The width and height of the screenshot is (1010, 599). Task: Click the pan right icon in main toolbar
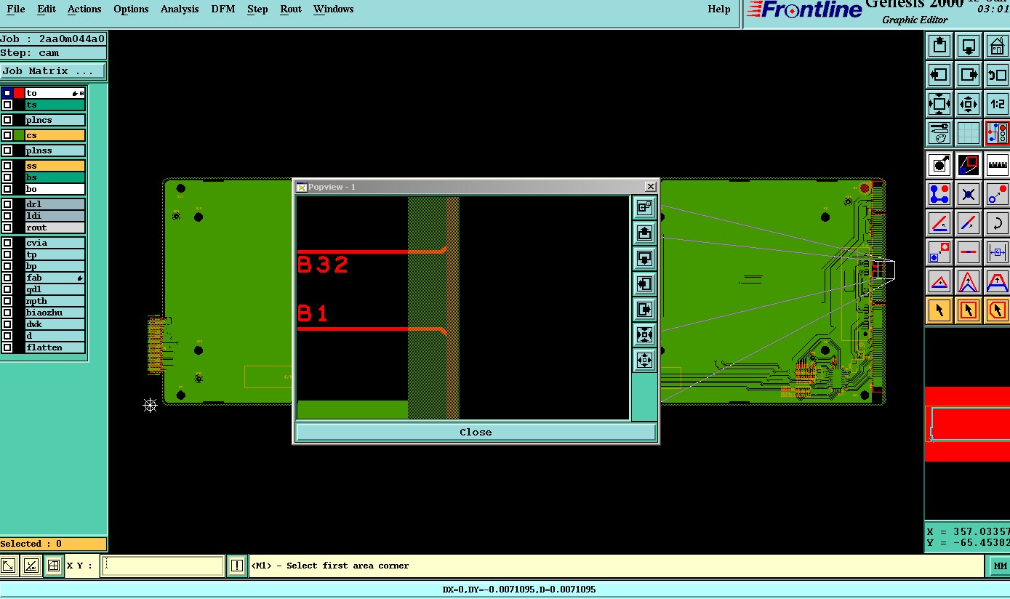pyautogui.click(x=969, y=75)
